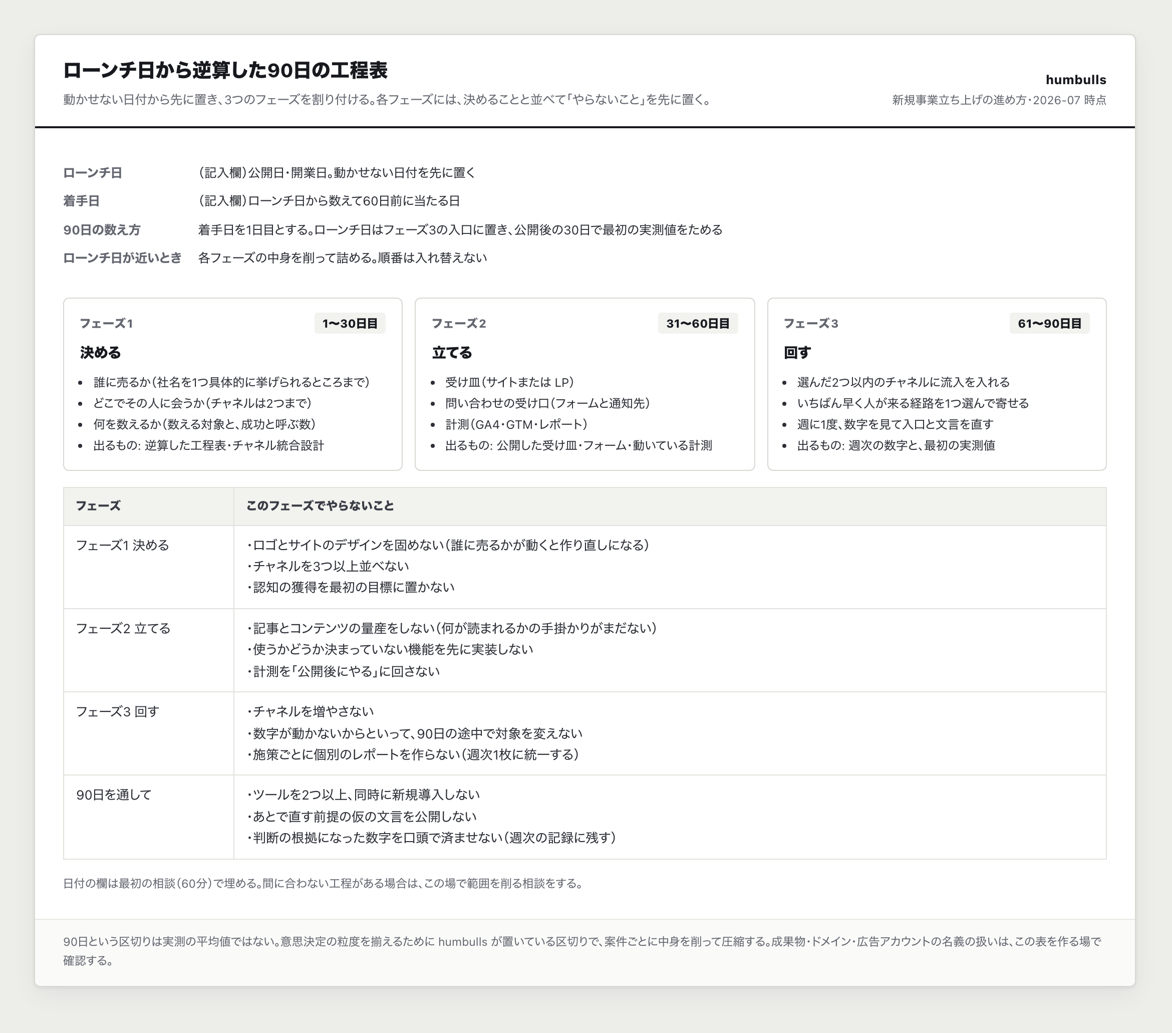Click the line 数字が動かないからといって

[x=415, y=733]
